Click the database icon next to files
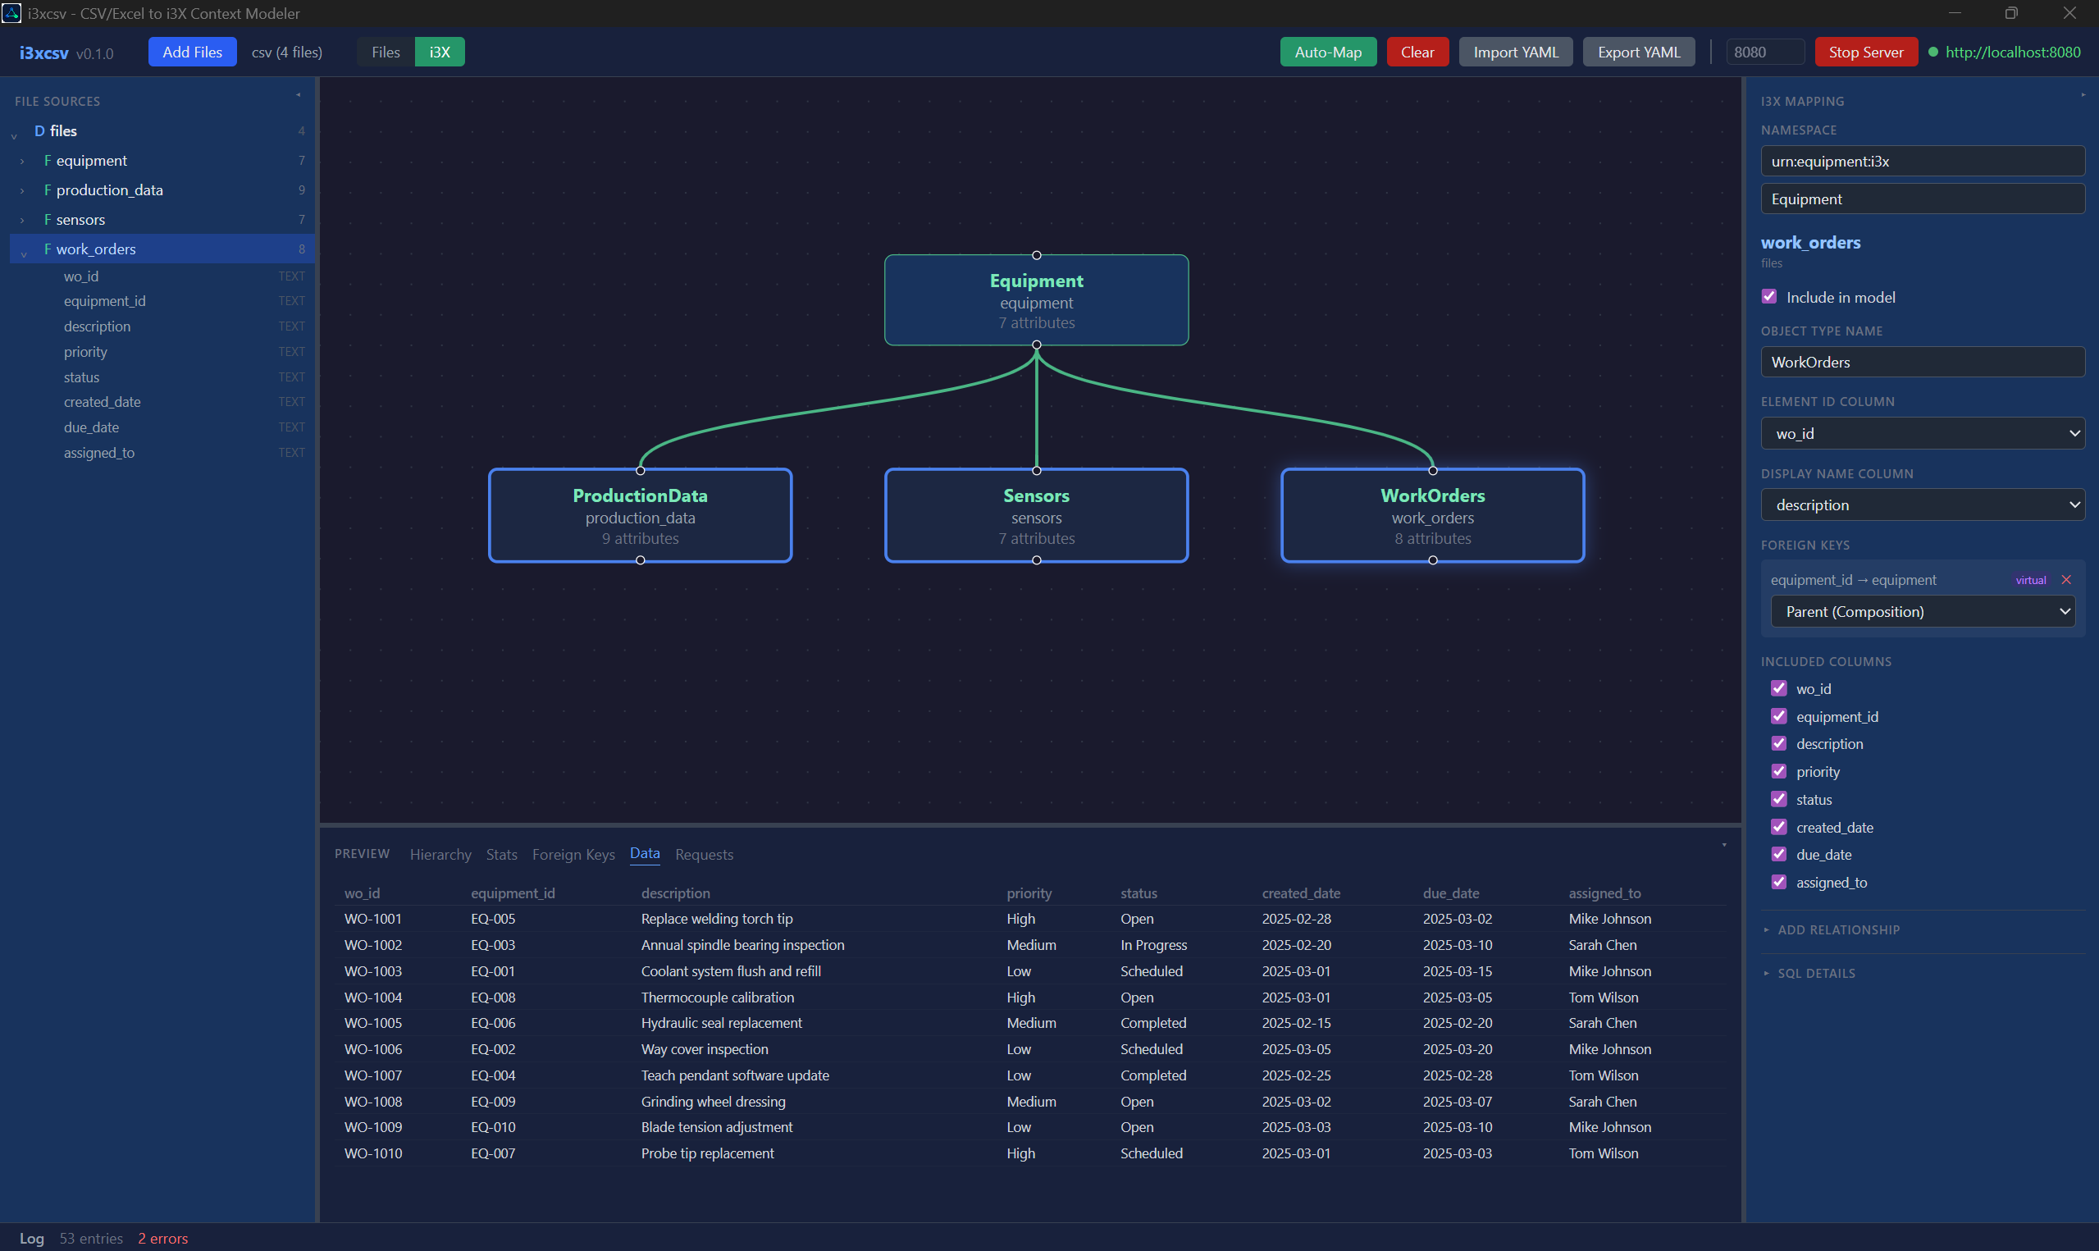Image resolution: width=2099 pixels, height=1251 pixels. [39, 130]
